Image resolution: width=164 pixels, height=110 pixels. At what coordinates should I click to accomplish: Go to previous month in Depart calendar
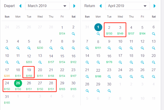[20, 6]
